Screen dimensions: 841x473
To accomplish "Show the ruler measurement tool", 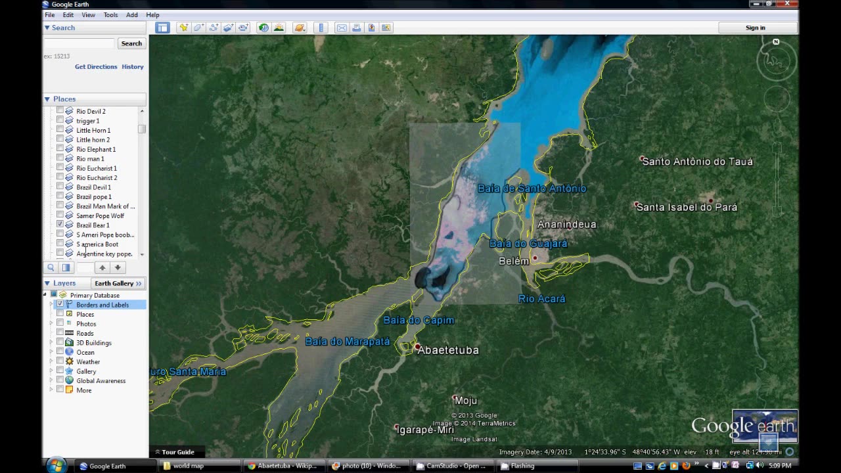I will pos(321,28).
